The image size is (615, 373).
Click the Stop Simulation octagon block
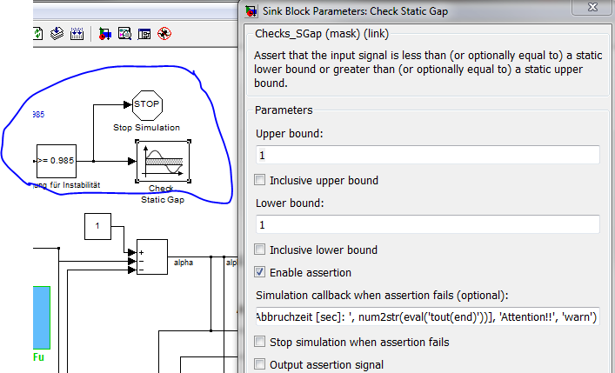tap(146, 105)
